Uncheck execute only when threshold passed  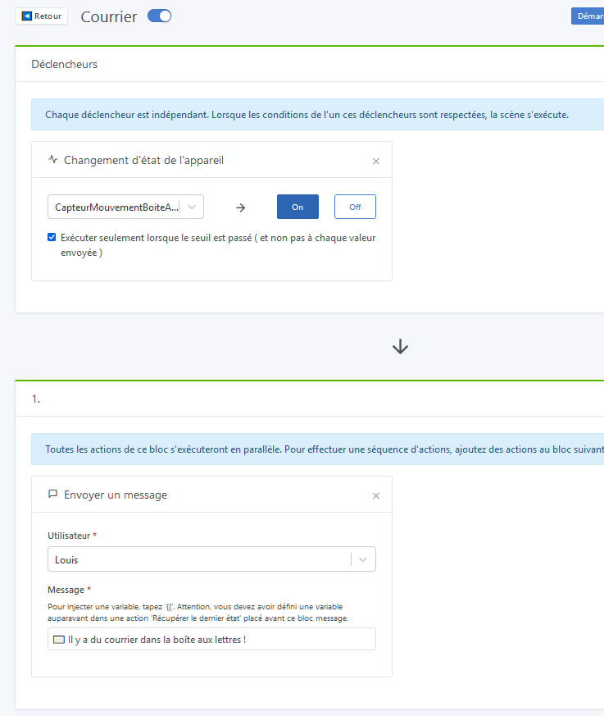(x=52, y=237)
